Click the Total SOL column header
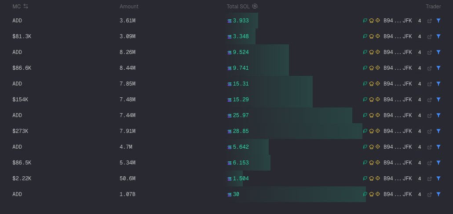 tap(238, 6)
